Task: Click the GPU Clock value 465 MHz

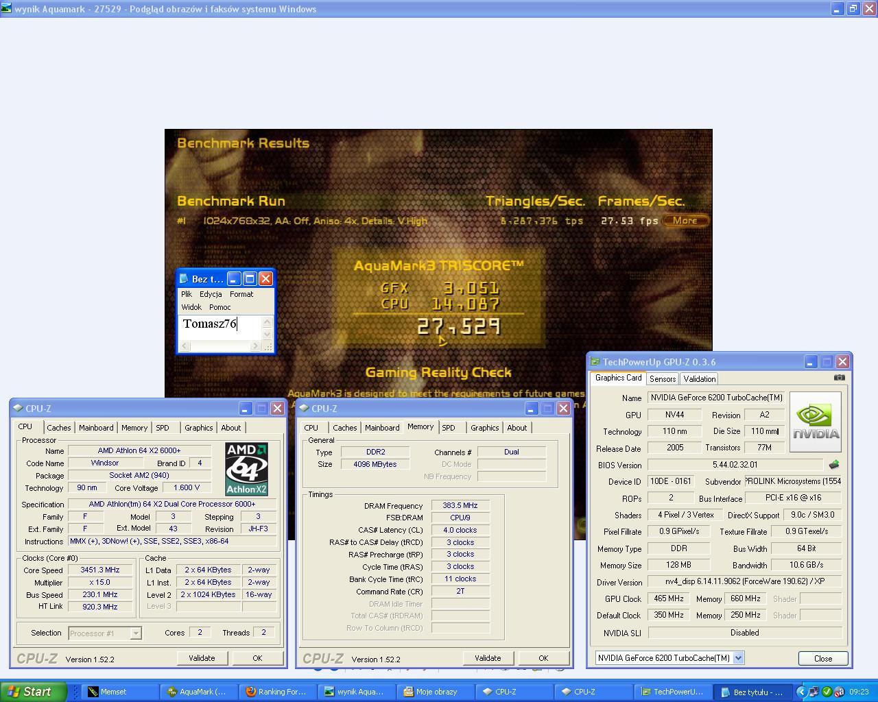Action: tap(669, 598)
